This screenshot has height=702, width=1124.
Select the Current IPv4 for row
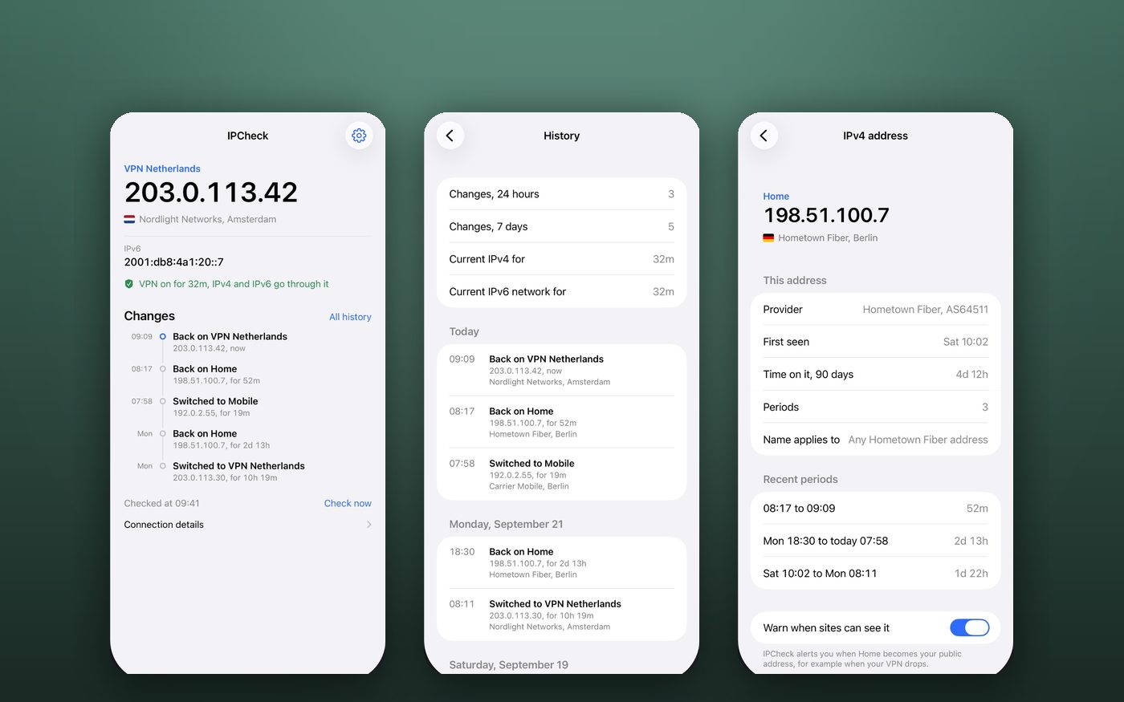(562, 259)
